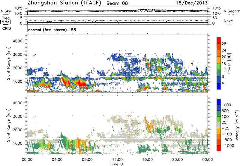Click the "20" label on Power colorbar
Image resolution: width=240 pixels, height=166 pixels.
point(224,57)
